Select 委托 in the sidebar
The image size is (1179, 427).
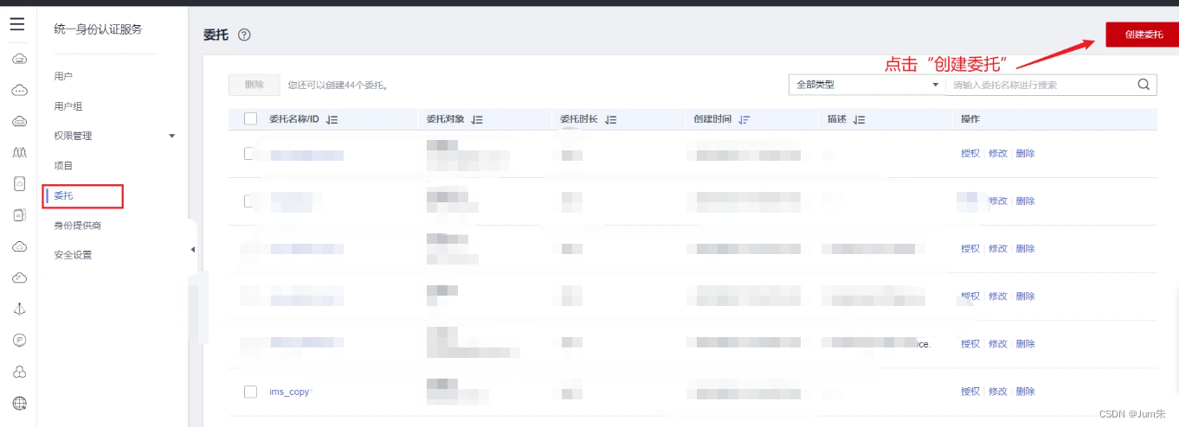click(x=64, y=196)
